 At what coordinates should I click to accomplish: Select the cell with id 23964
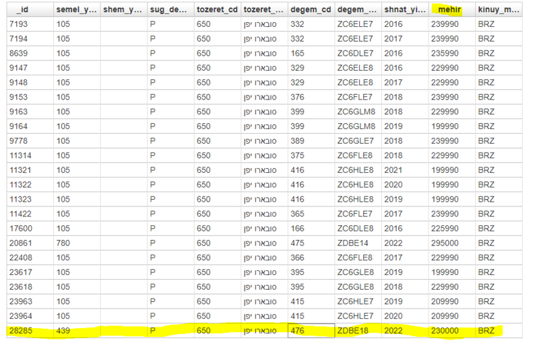click(30, 316)
